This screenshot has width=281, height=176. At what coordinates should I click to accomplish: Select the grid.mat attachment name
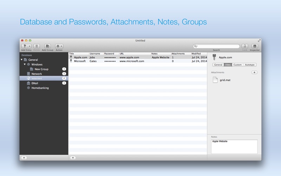(x=225, y=80)
